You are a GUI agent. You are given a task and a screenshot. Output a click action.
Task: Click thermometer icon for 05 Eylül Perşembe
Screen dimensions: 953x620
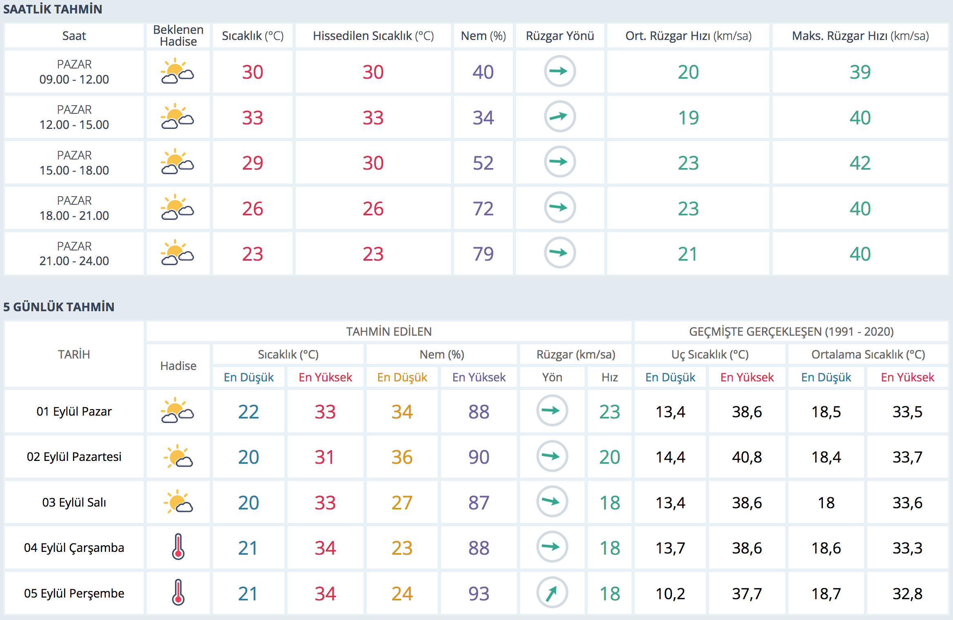click(x=178, y=593)
